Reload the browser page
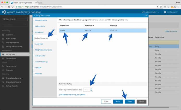Viewport: 181px width, 110px height. 9,7
